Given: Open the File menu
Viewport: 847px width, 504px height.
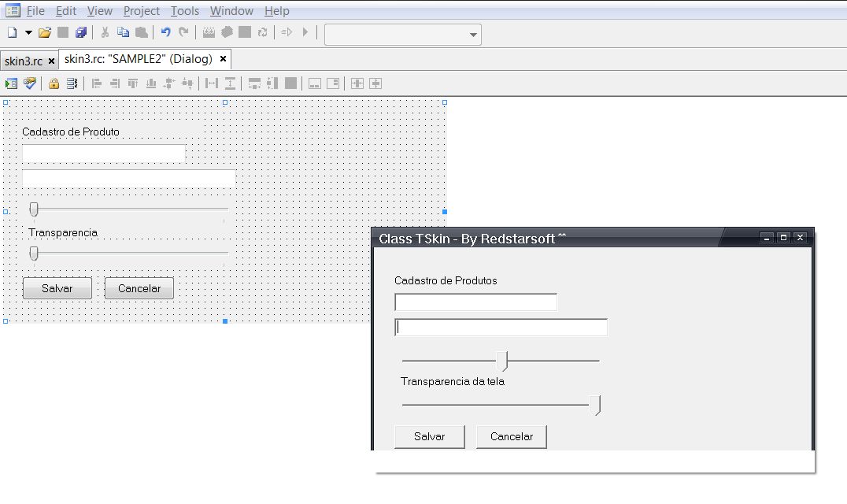Looking at the screenshot, I should [x=35, y=11].
